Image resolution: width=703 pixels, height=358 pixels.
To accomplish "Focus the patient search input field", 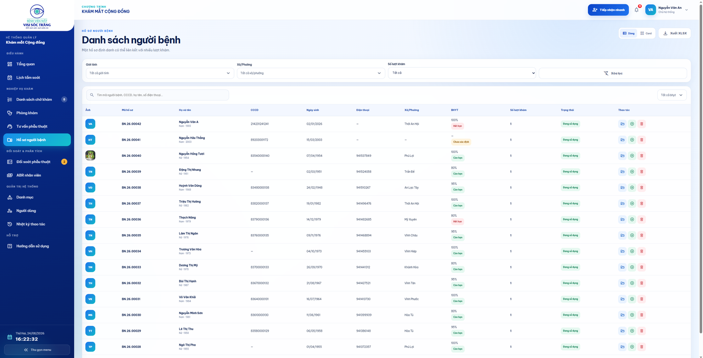I will [x=157, y=95].
